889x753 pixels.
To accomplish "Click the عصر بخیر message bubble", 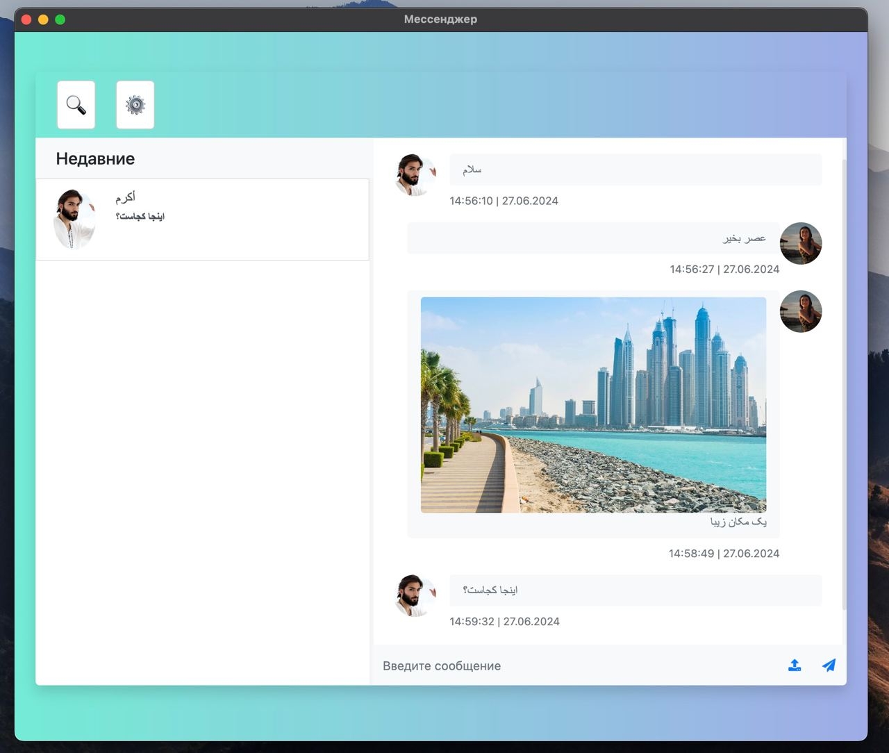I will 592,238.
